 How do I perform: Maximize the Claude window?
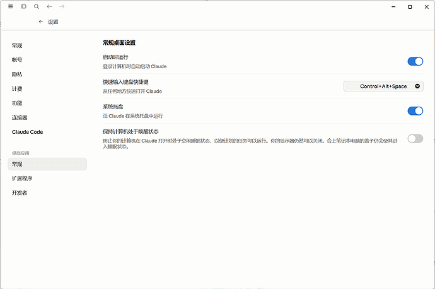click(410, 7)
